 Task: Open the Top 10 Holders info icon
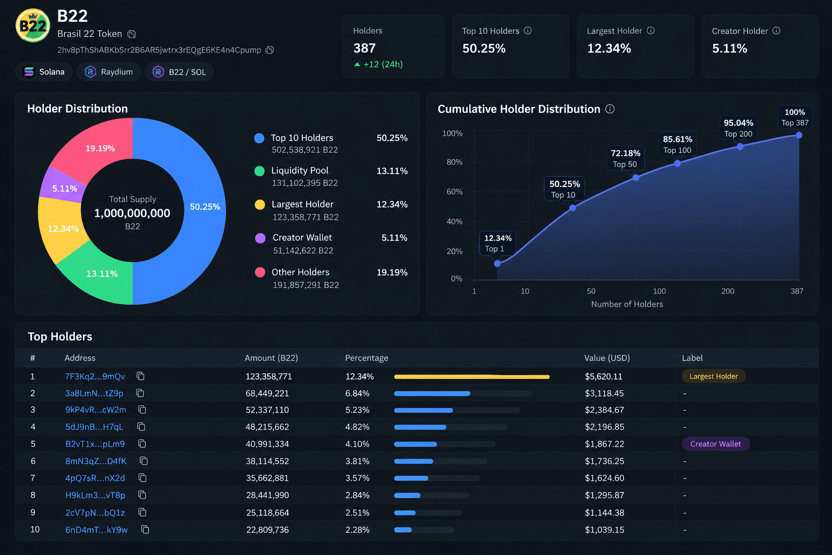click(528, 31)
